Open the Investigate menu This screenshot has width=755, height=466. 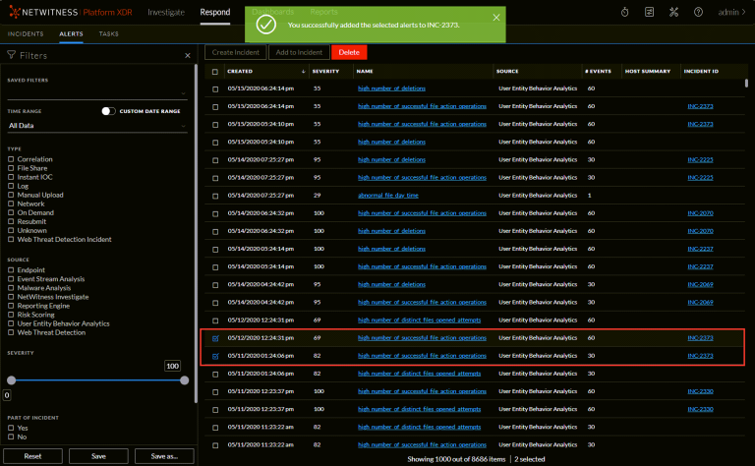[x=166, y=12]
